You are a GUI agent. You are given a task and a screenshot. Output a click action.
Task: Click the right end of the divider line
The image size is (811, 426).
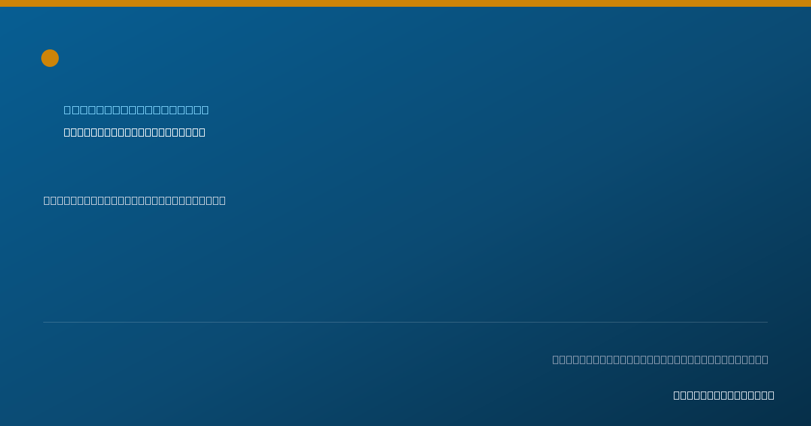pyautogui.click(x=766, y=322)
